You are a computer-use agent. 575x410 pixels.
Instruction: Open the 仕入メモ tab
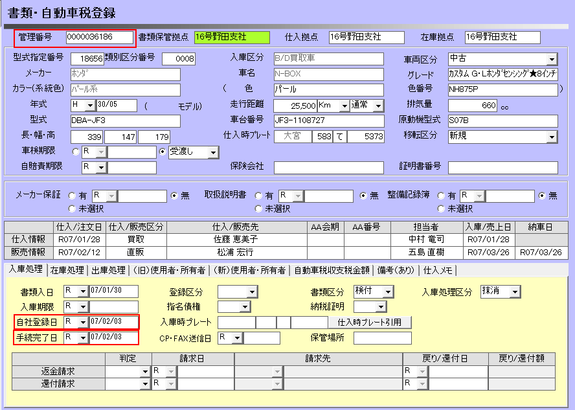pos(438,270)
